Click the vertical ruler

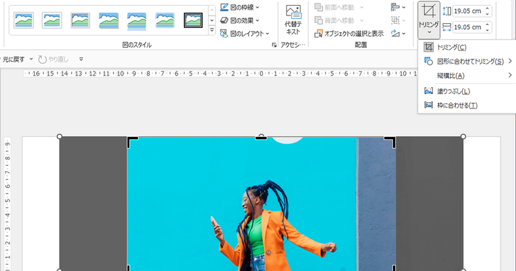(x=7, y=204)
